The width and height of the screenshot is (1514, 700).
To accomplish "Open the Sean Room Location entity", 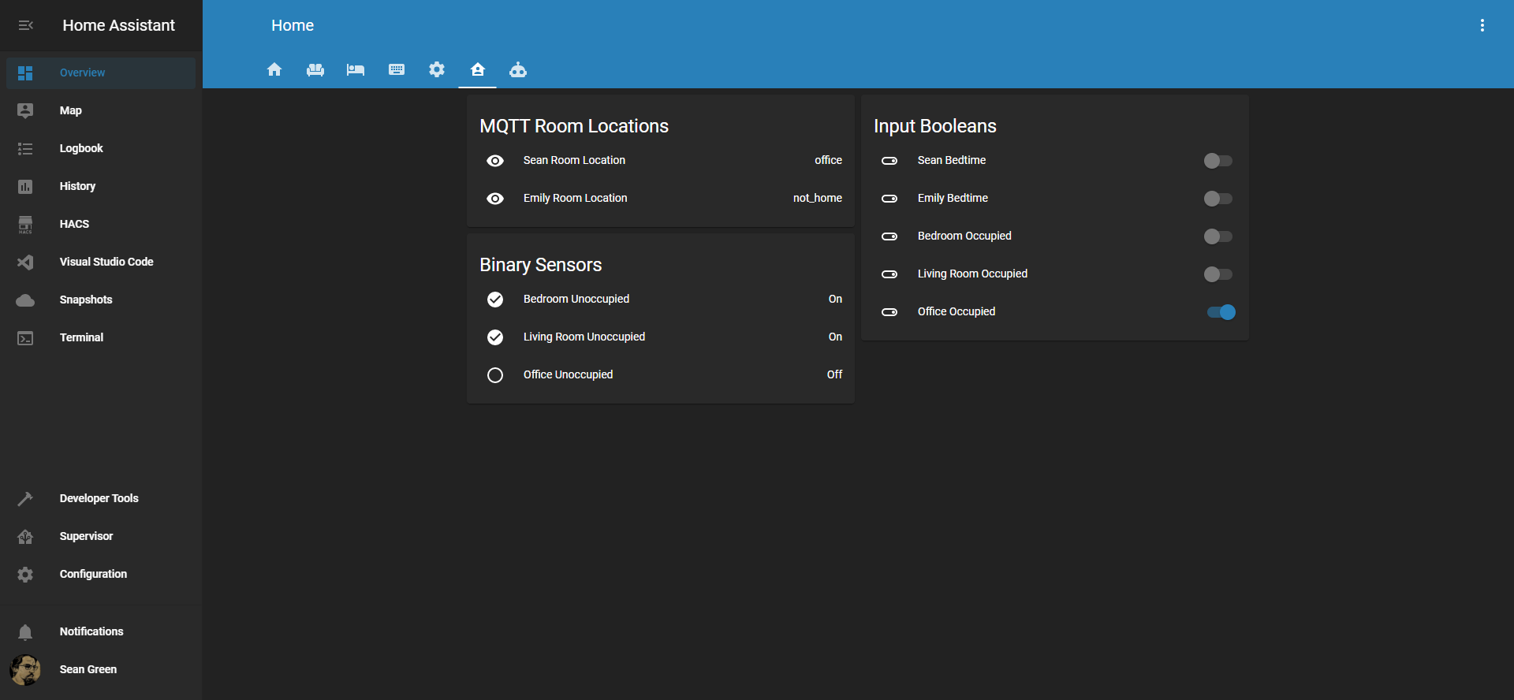I will tap(661, 161).
